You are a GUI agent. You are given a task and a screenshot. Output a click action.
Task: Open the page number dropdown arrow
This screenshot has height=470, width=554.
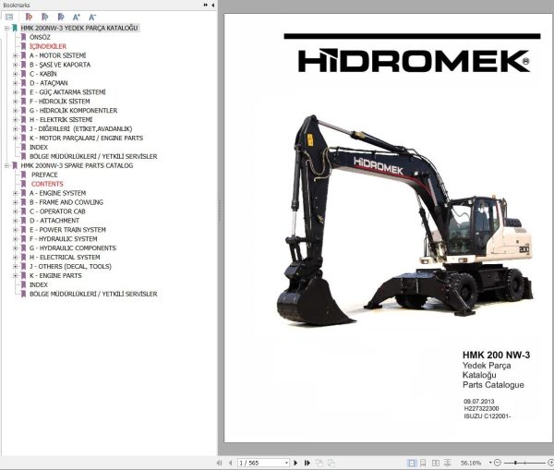pyautogui.click(x=286, y=463)
